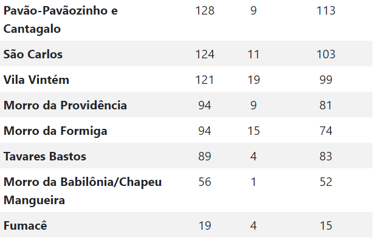Select Morro da Providência row name
The image size is (378, 240).
(66, 105)
